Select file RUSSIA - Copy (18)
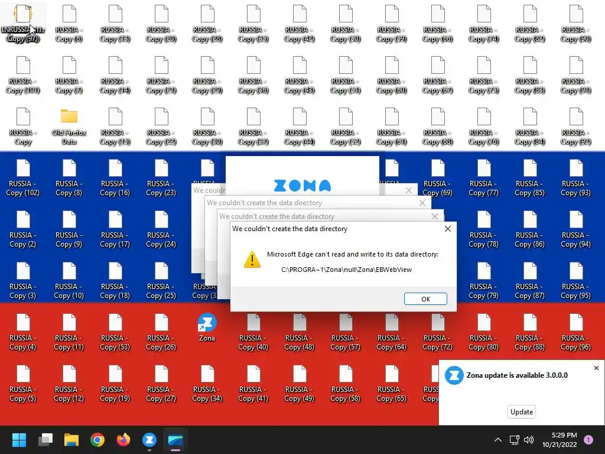This screenshot has height=454, width=605. (x=115, y=280)
